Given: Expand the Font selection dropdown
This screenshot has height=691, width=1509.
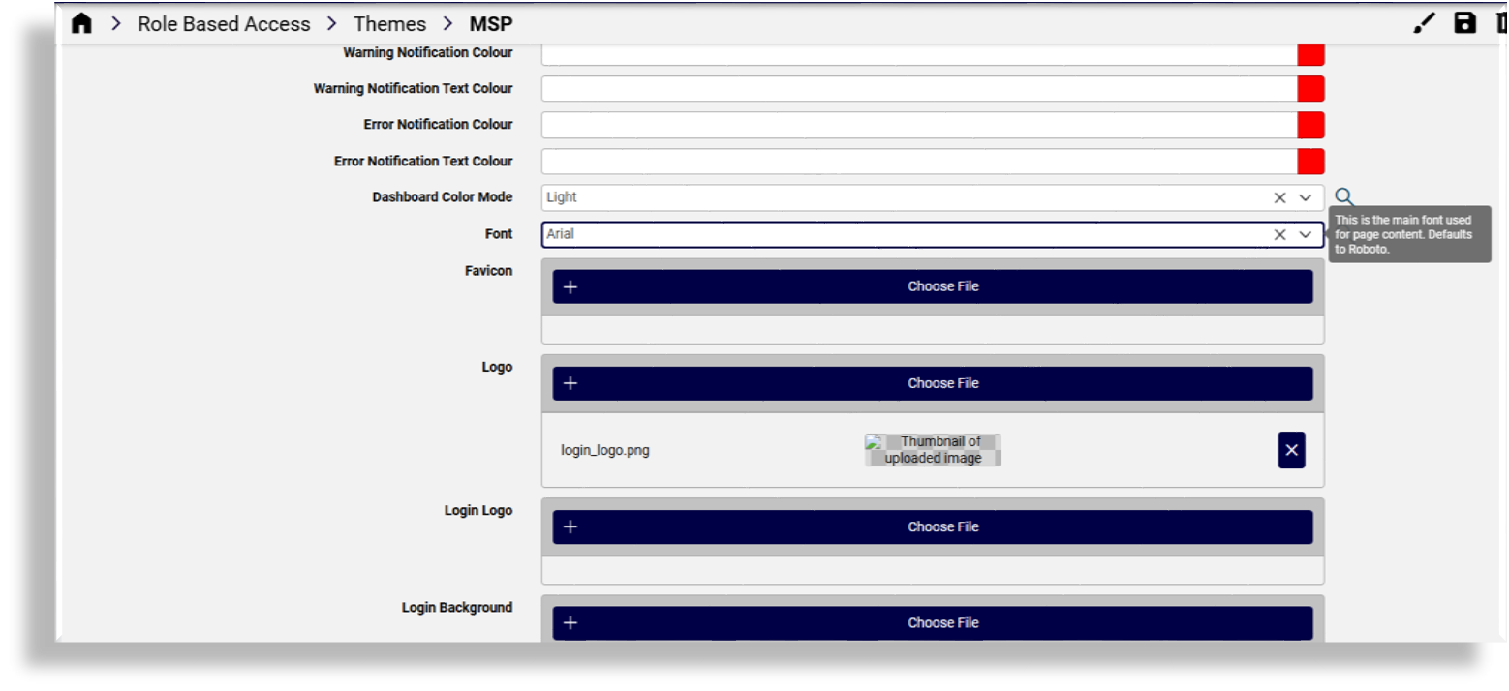Looking at the screenshot, I should pos(1308,233).
